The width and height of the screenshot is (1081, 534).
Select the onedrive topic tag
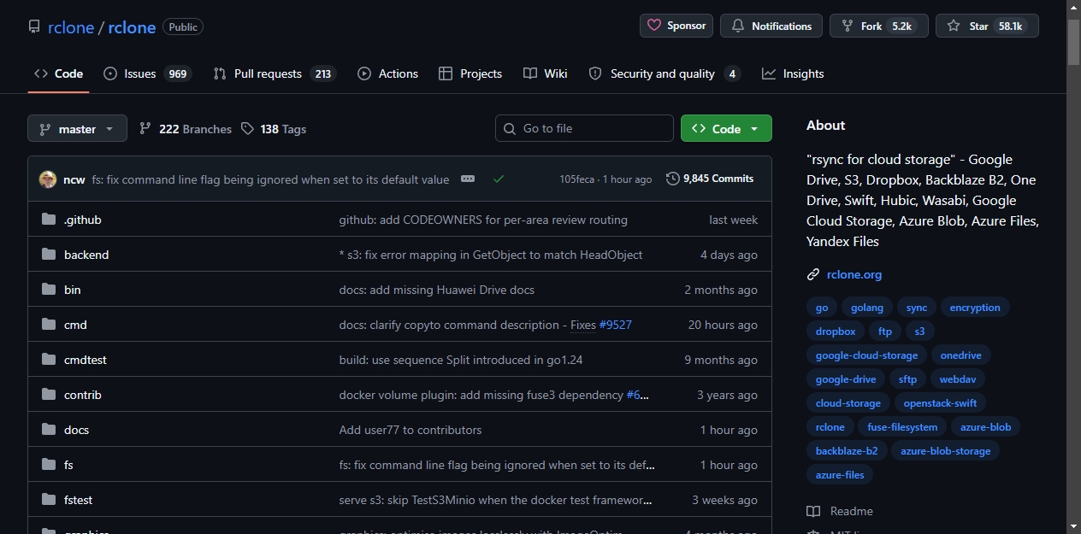pyautogui.click(x=960, y=355)
